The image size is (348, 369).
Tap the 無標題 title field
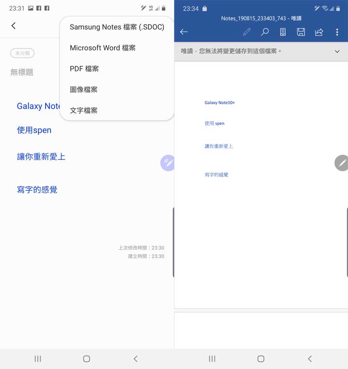tap(22, 72)
